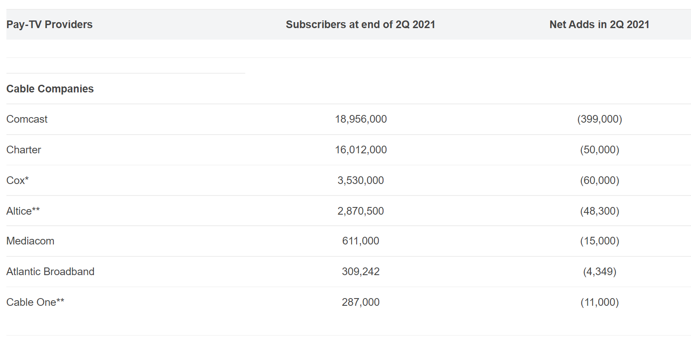Select the Cable Companies section heading
The height and width of the screenshot is (339, 691).
[50, 89]
